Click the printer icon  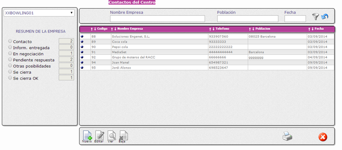tap(287, 136)
